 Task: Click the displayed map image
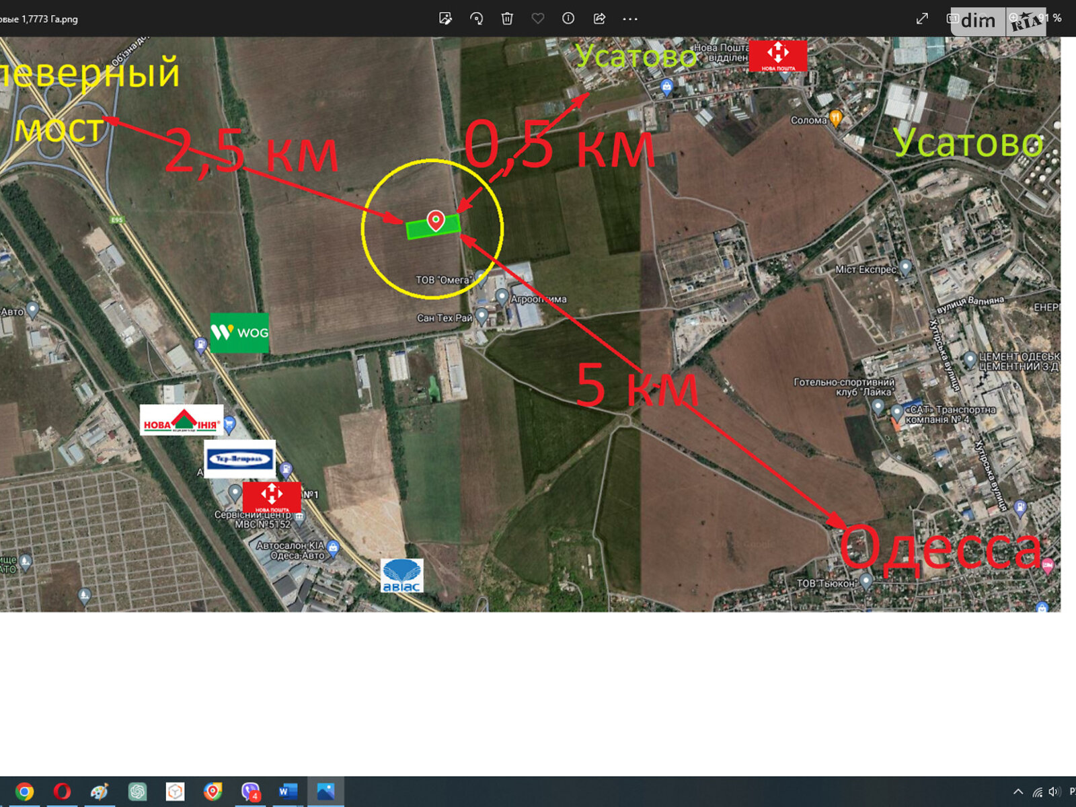pyautogui.click(x=530, y=324)
